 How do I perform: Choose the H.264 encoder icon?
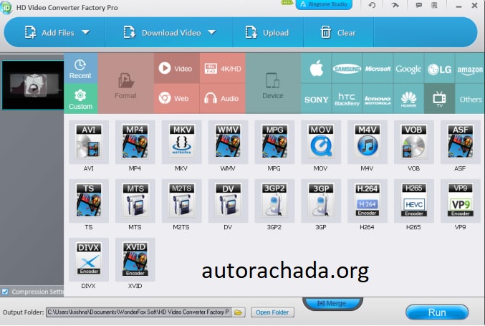point(367,201)
